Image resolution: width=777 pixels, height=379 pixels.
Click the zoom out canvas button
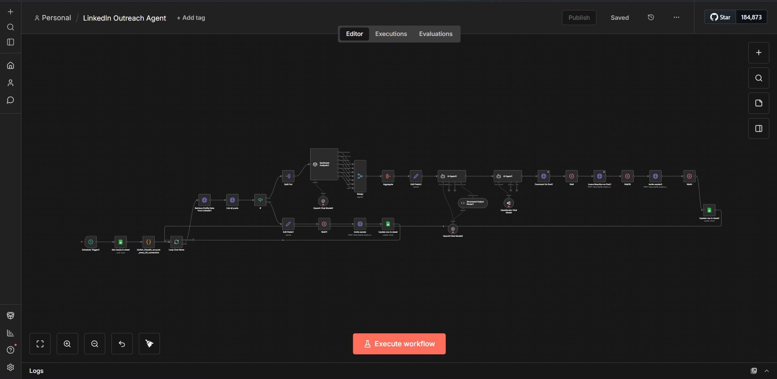95,344
